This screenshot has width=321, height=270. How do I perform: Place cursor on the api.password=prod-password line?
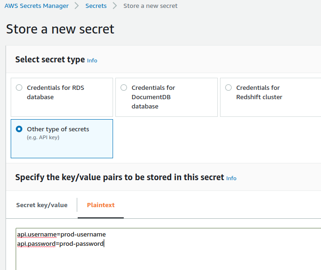(60, 243)
